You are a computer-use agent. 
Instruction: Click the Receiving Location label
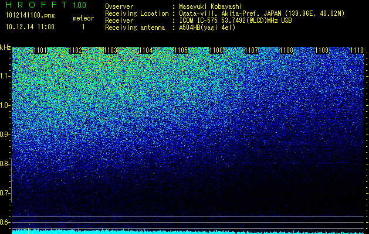pyautogui.click(x=137, y=13)
